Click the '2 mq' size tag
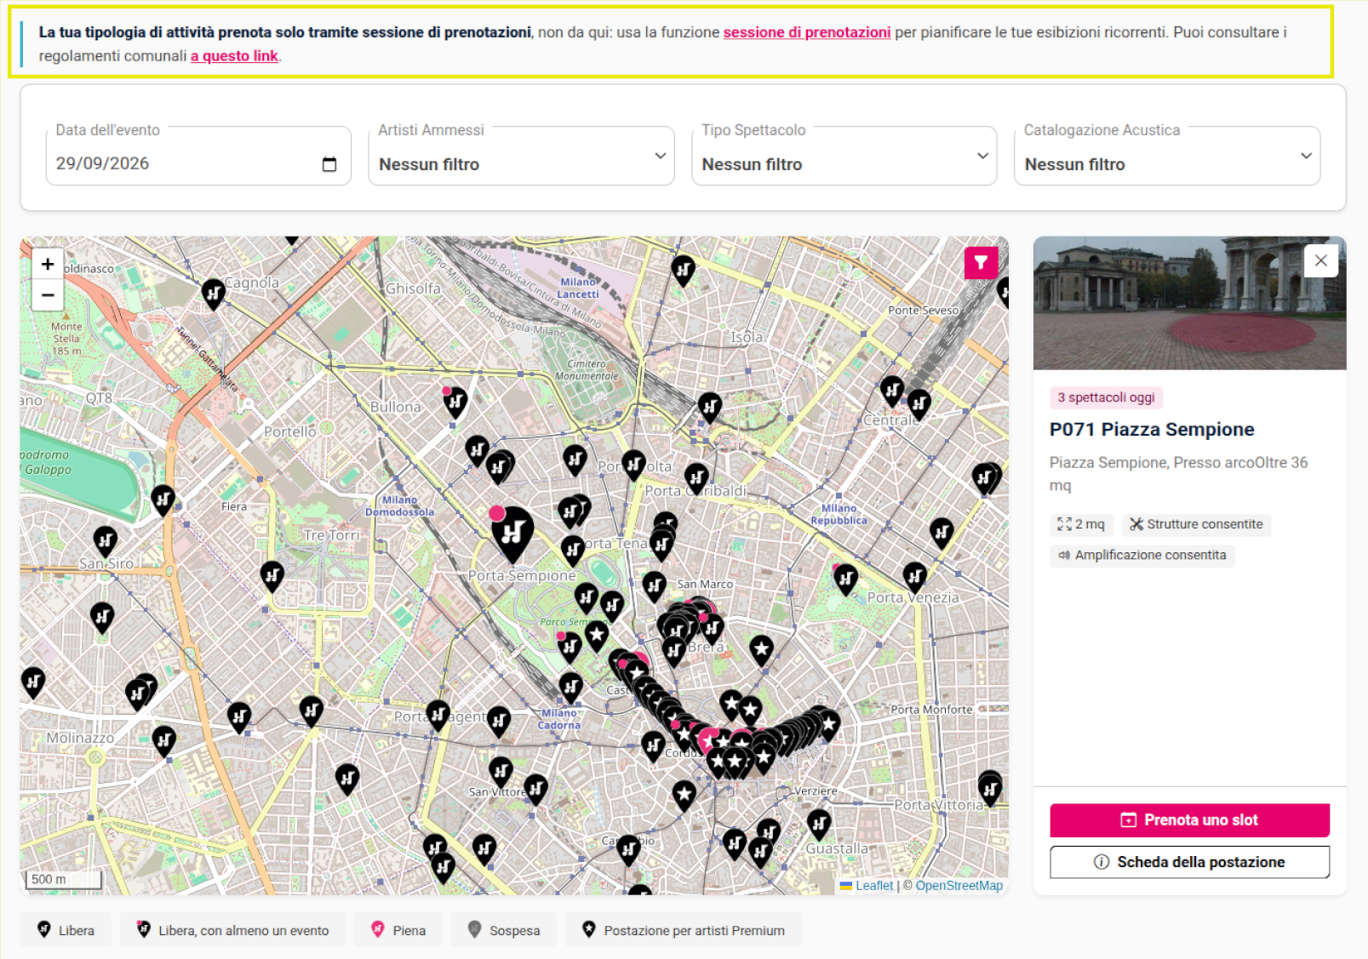This screenshot has width=1368, height=959. click(1081, 524)
